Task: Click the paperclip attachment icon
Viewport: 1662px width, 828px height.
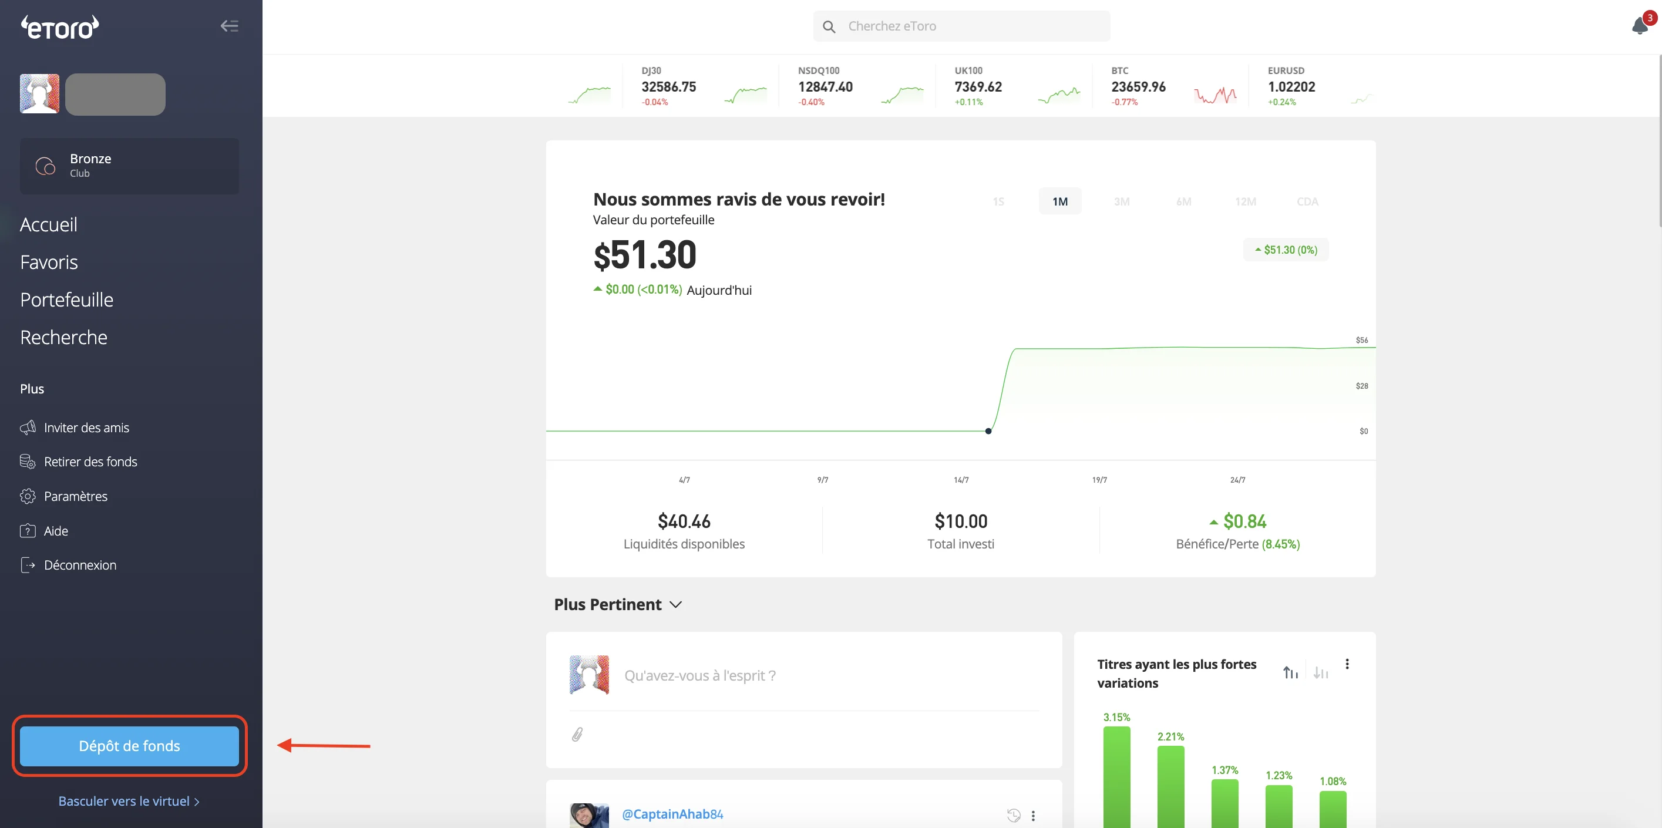Action: click(x=577, y=735)
